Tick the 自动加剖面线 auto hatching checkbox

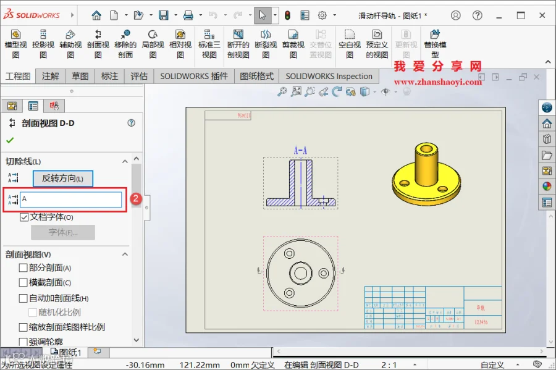[23, 298]
